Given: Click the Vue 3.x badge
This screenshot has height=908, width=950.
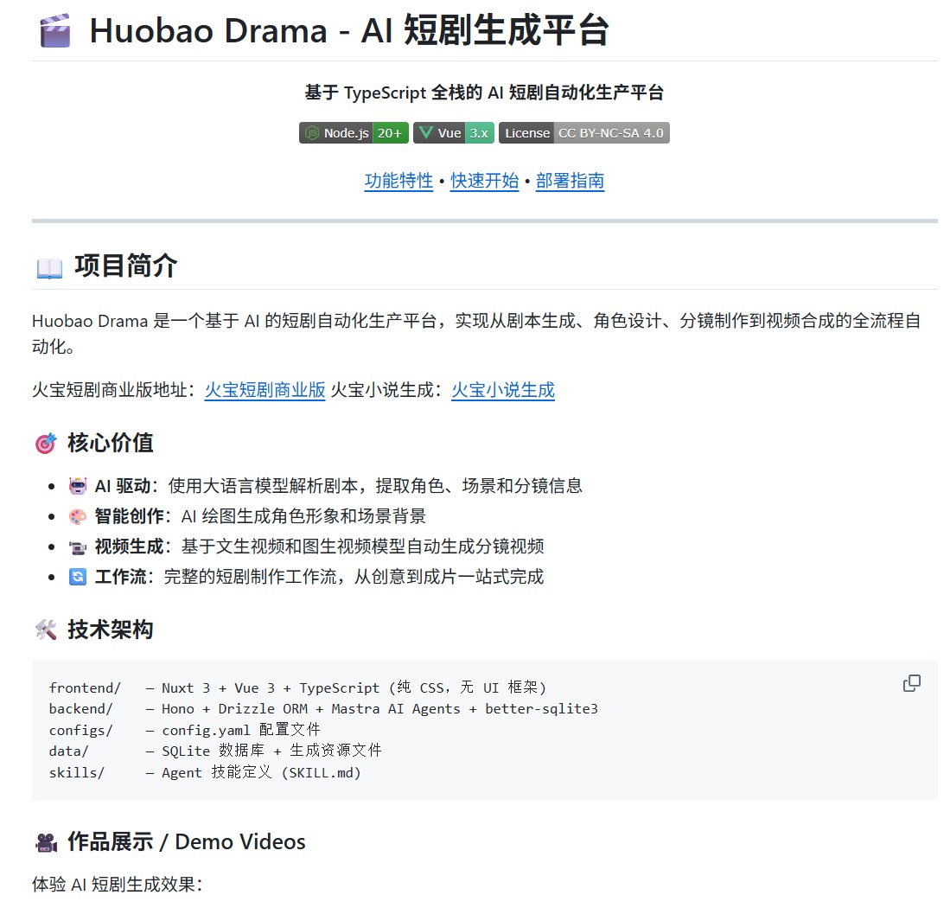Looking at the screenshot, I should tap(454, 133).
